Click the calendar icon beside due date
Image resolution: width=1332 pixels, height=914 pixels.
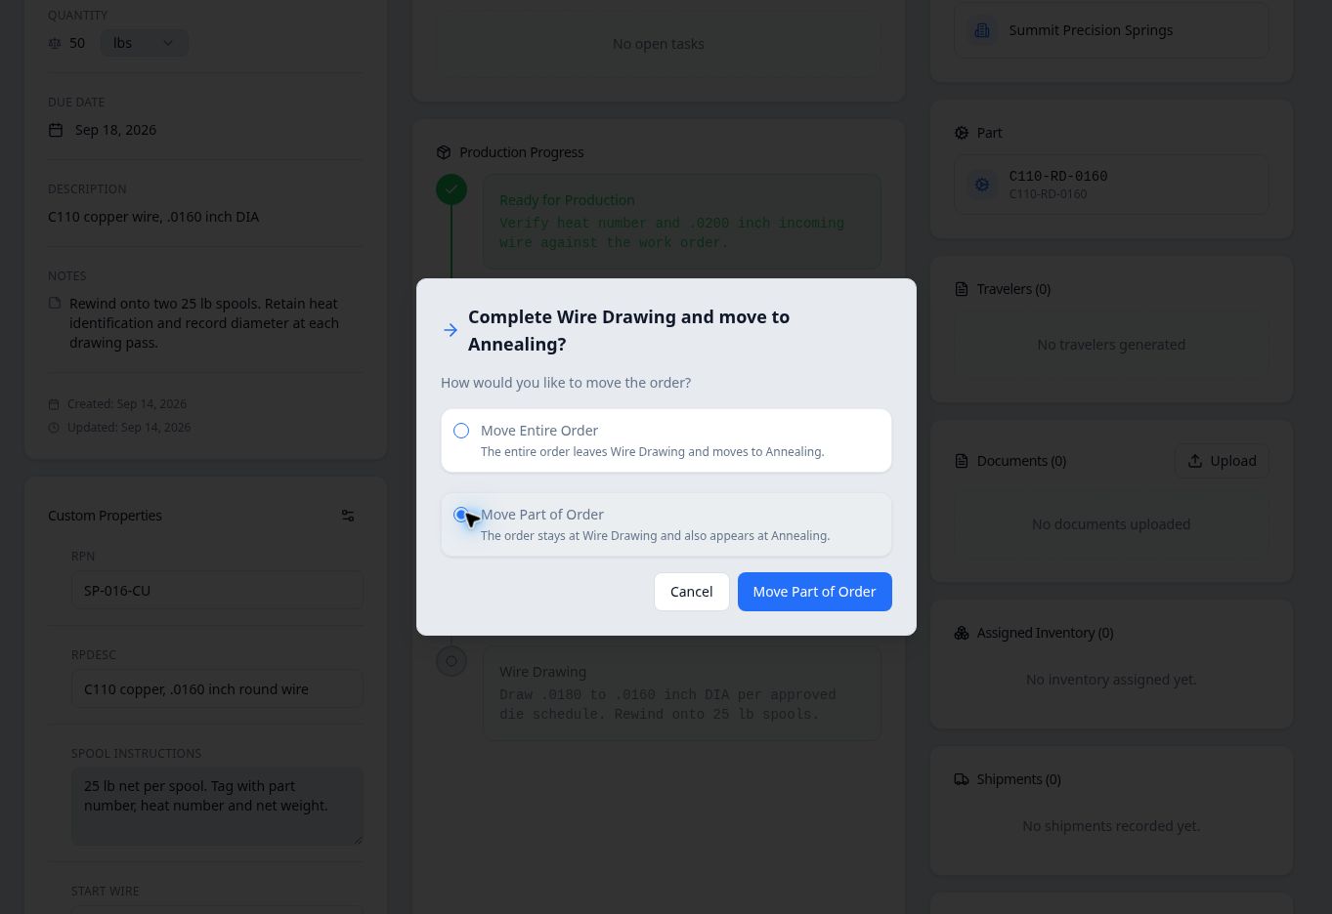[x=56, y=130]
